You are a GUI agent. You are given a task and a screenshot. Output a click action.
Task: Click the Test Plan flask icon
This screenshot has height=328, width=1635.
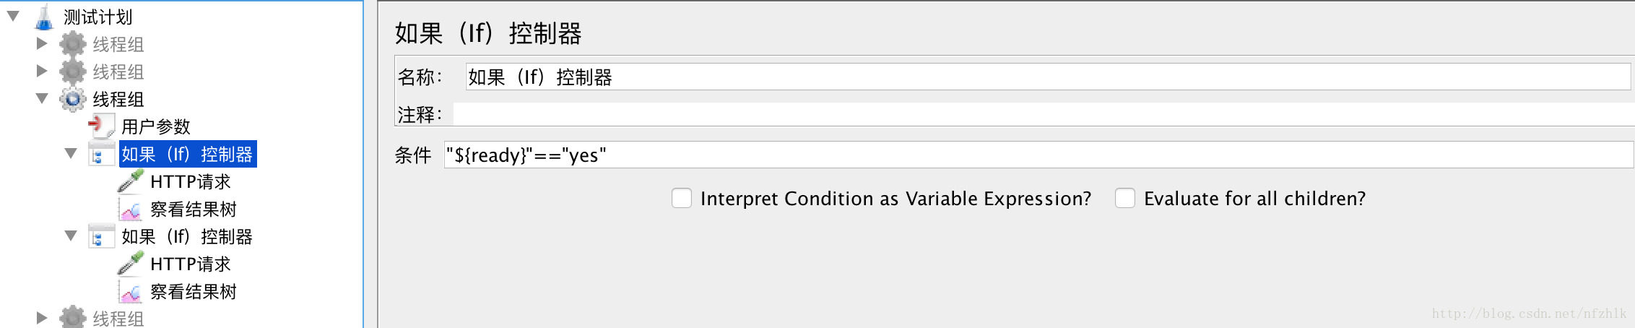[45, 17]
